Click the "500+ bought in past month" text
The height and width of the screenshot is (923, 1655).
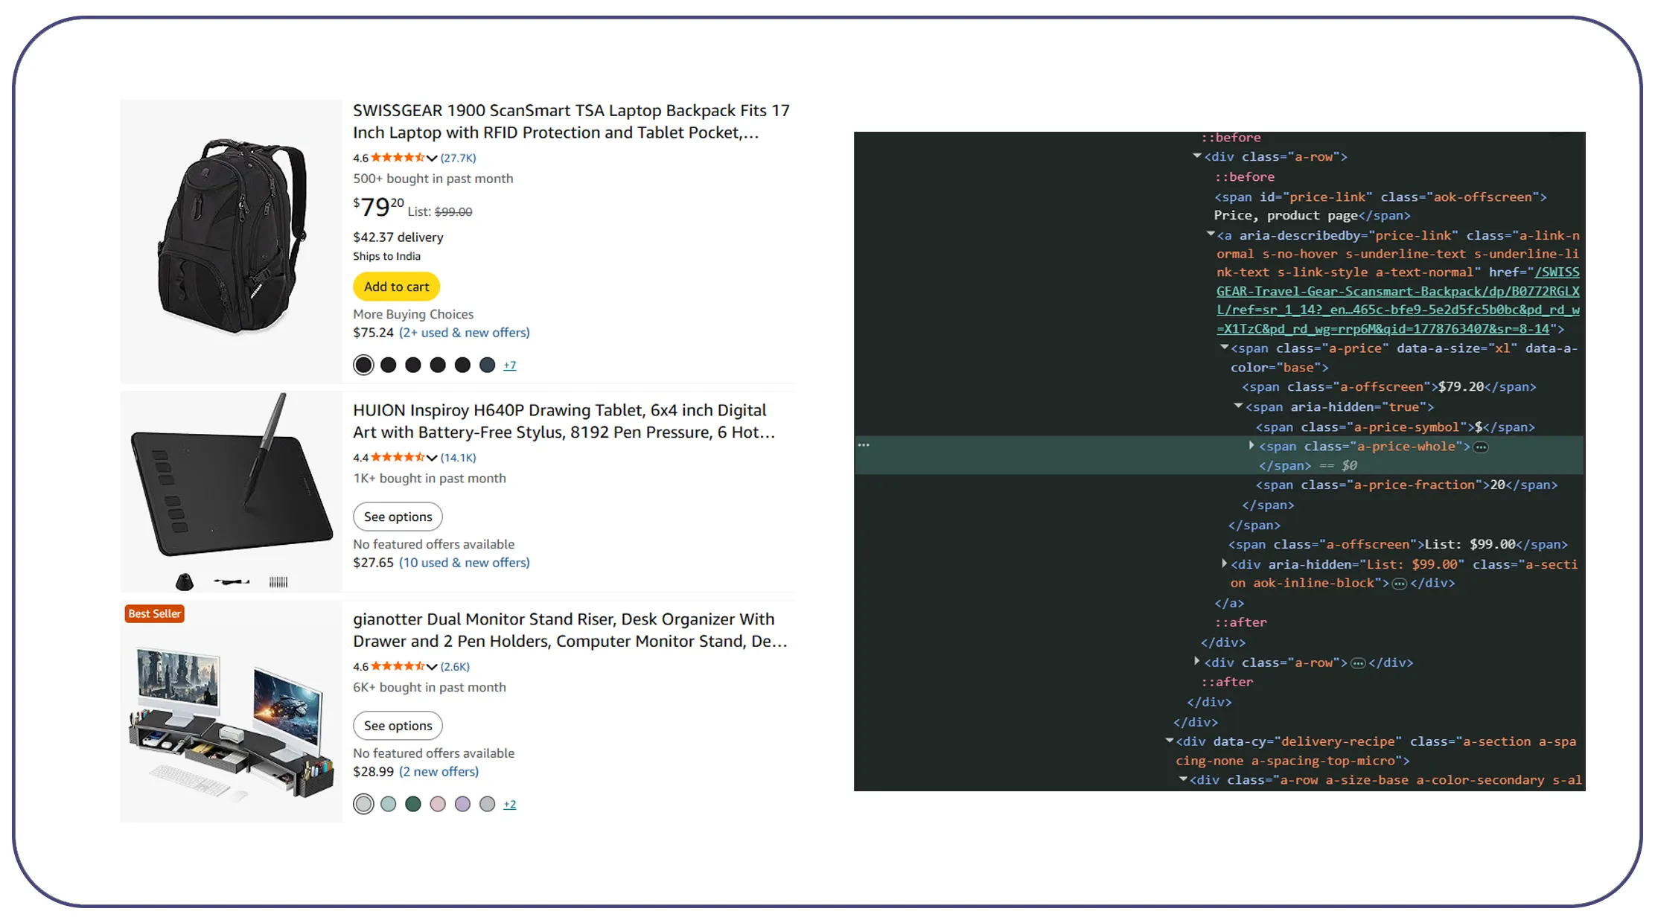433,179
